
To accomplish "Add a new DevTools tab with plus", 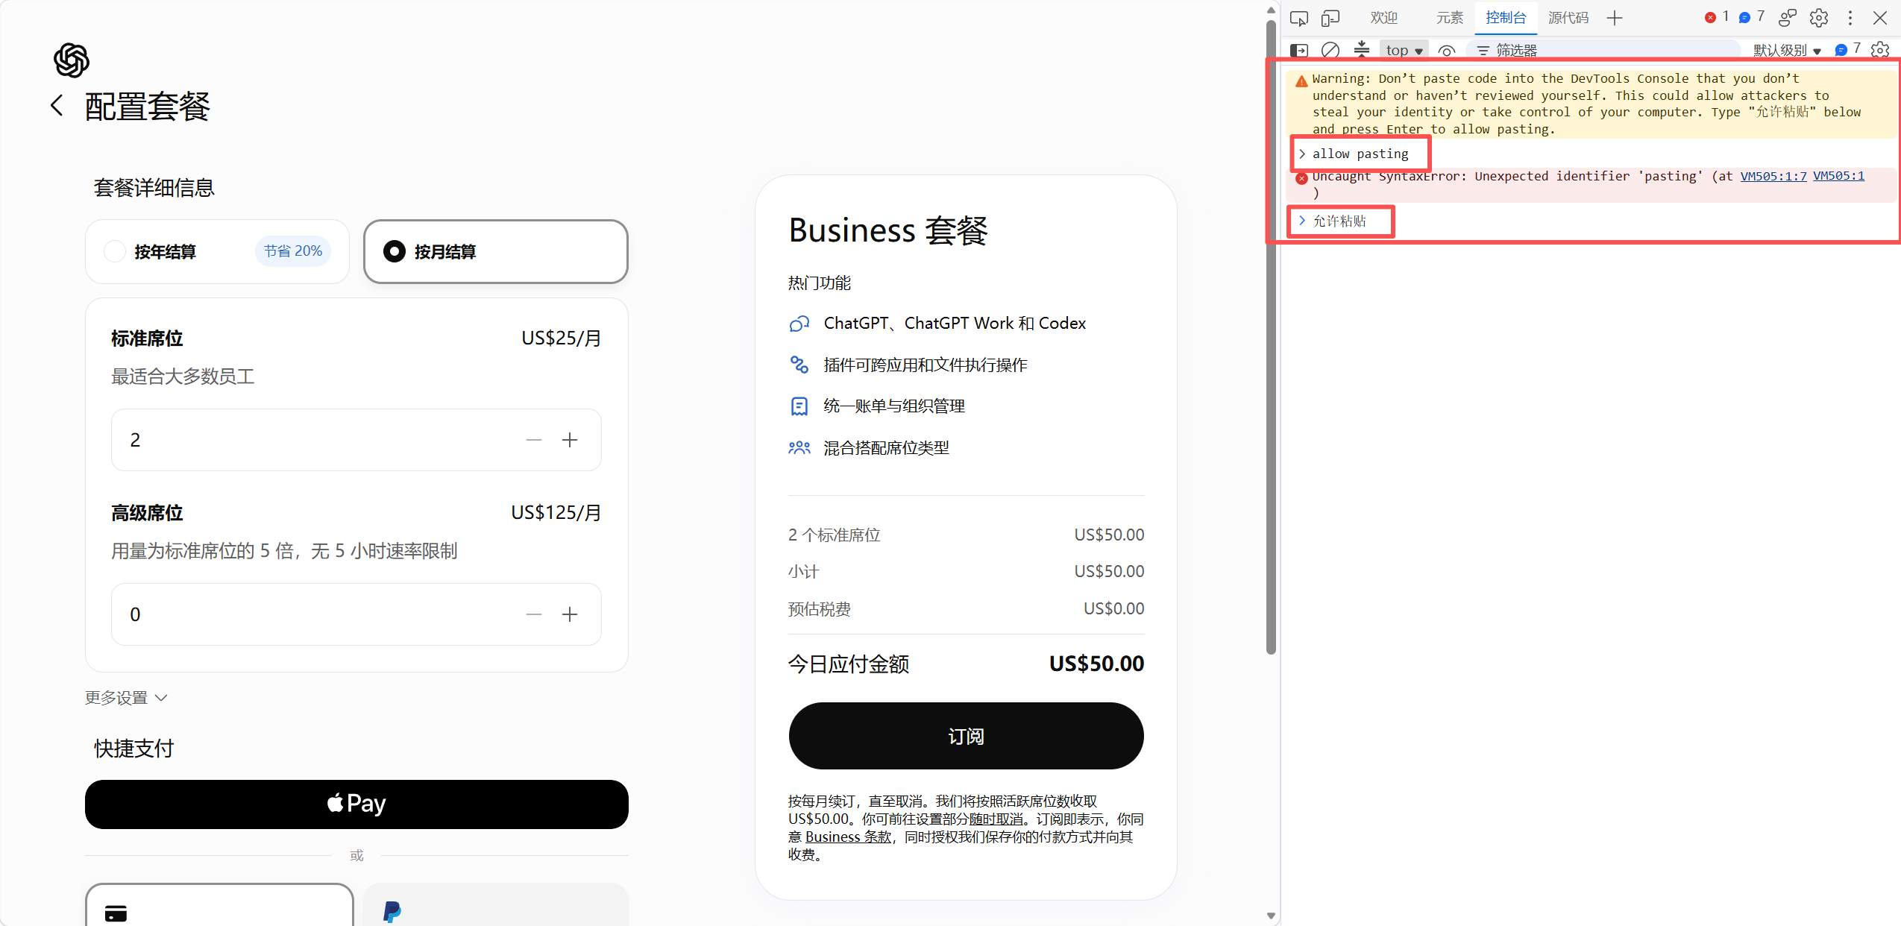I will coord(1615,18).
